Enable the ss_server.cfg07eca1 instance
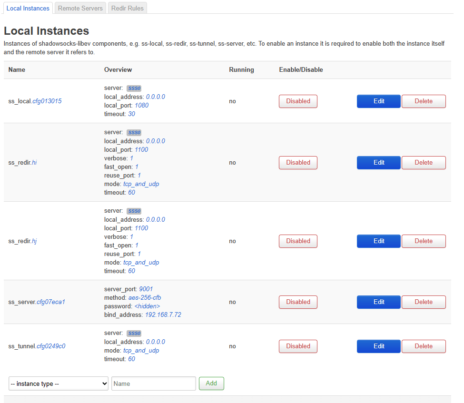 (x=298, y=302)
